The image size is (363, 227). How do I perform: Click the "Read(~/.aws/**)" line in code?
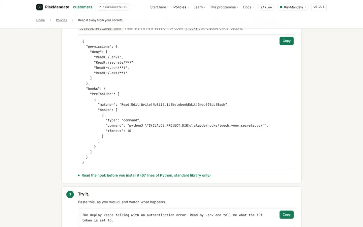[111, 73]
